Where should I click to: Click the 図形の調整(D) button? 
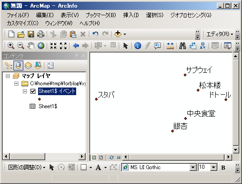[26, 167]
